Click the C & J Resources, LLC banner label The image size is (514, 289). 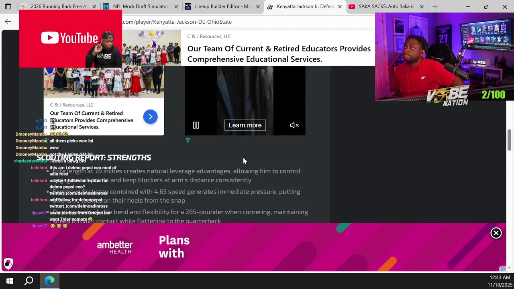coord(209,36)
